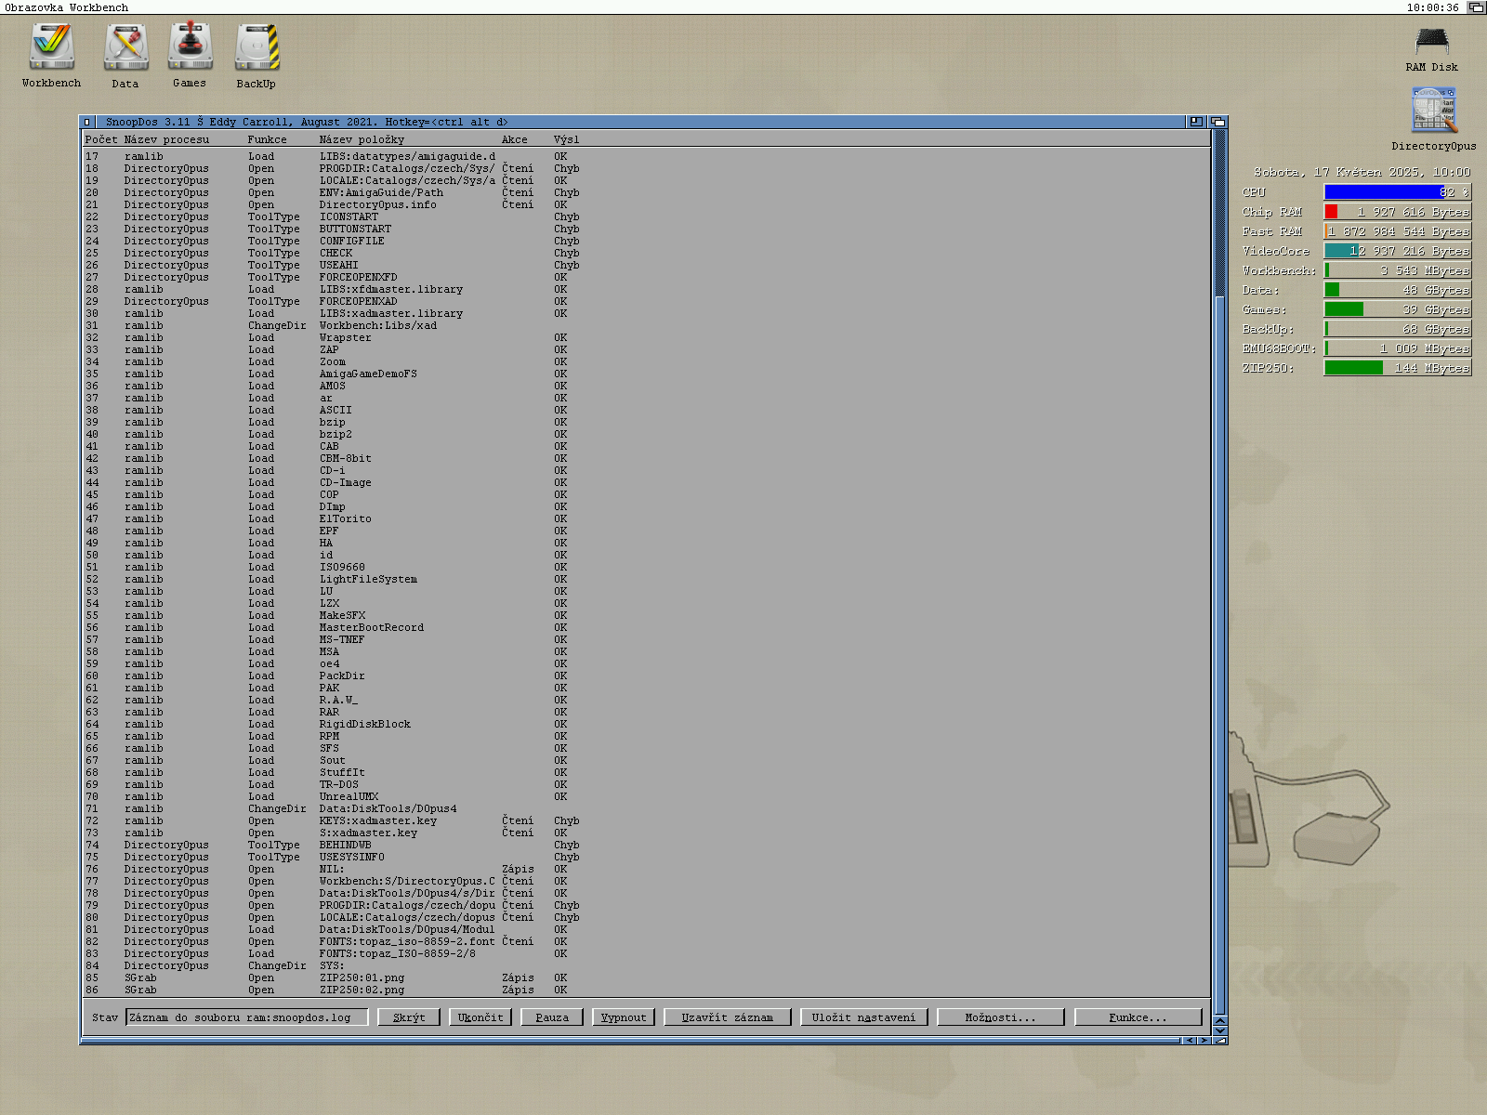
Task: Open the RAM Disk icon
Action: pyautogui.click(x=1431, y=43)
